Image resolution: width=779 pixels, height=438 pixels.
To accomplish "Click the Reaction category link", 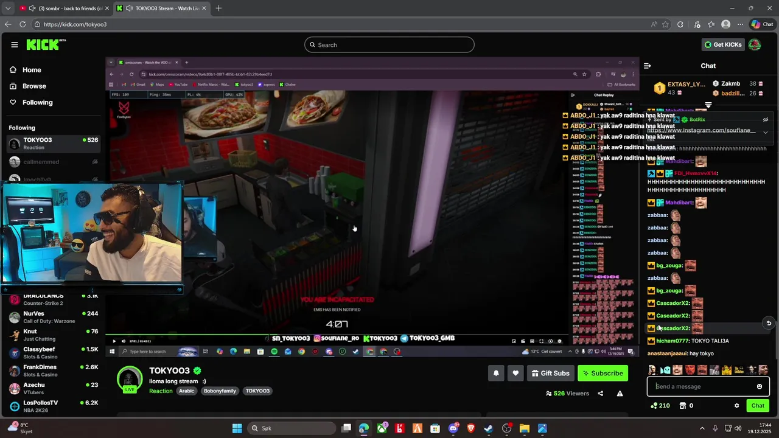I will [161, 391].
